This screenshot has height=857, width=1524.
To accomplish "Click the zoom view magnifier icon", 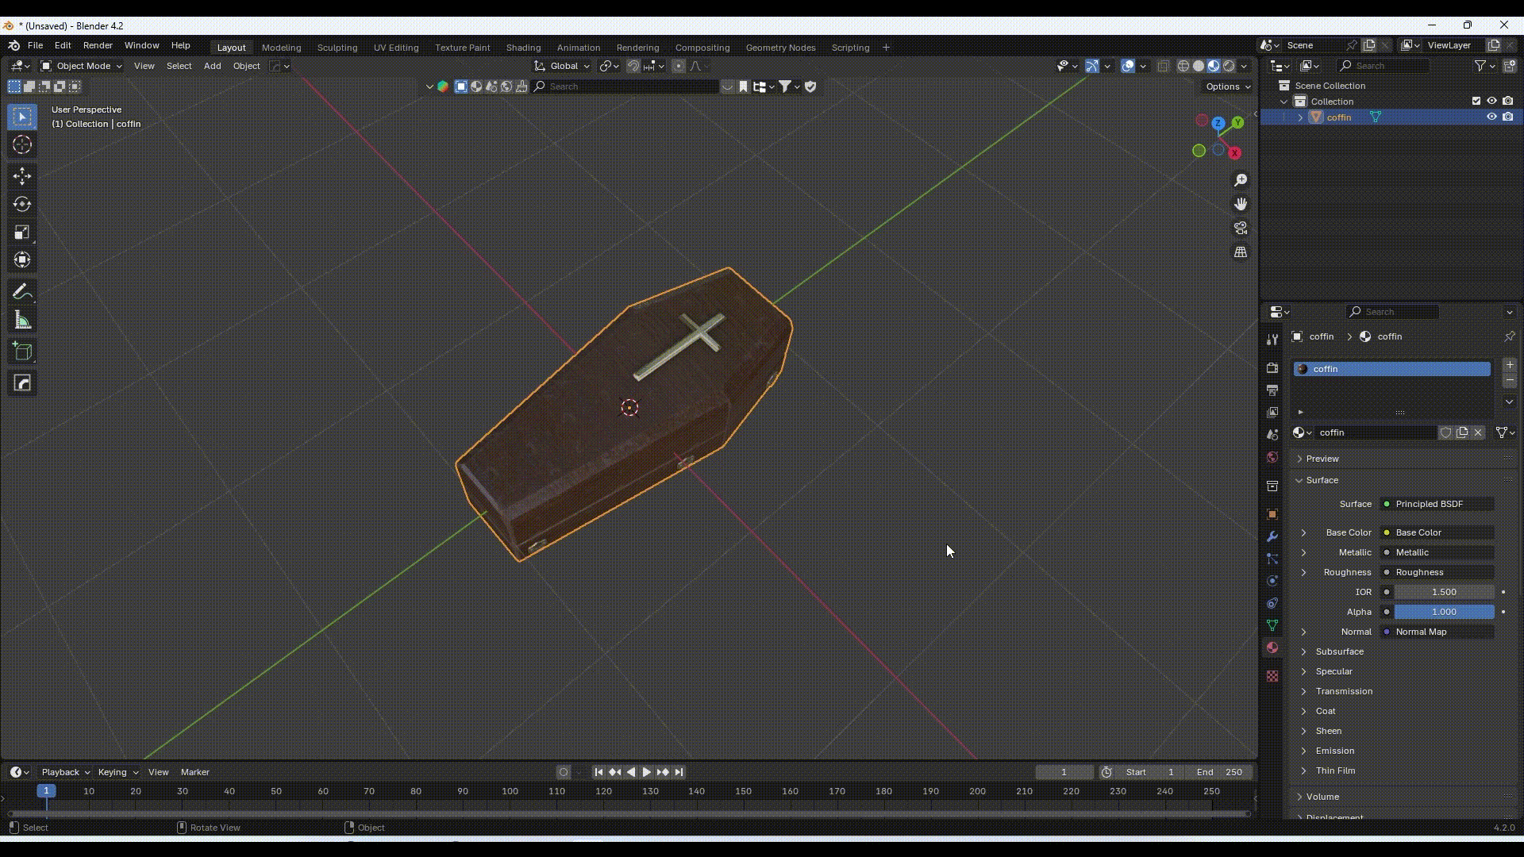I will (1241, 180).
